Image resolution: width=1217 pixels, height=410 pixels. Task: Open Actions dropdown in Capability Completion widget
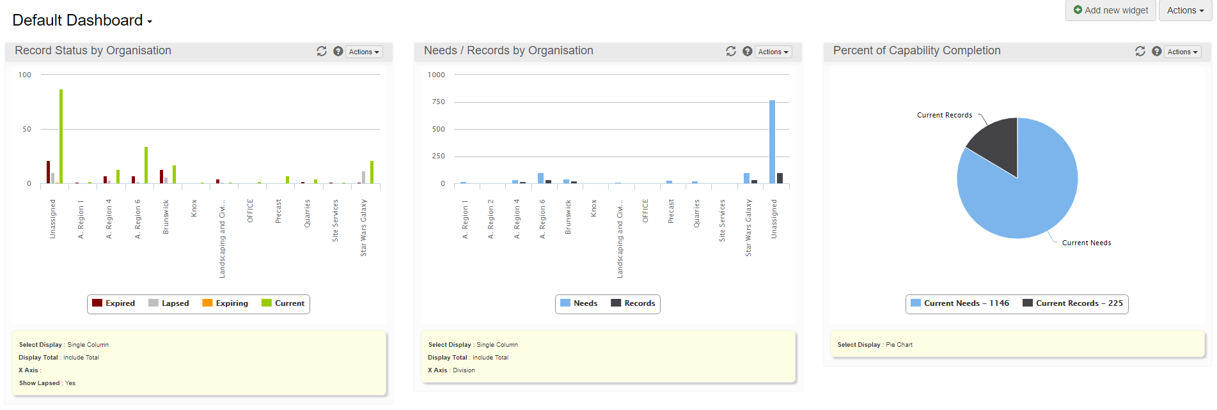click(x=1182, y=52)
